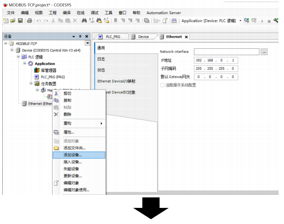Click the Print toolbar icon

[29, 21]
